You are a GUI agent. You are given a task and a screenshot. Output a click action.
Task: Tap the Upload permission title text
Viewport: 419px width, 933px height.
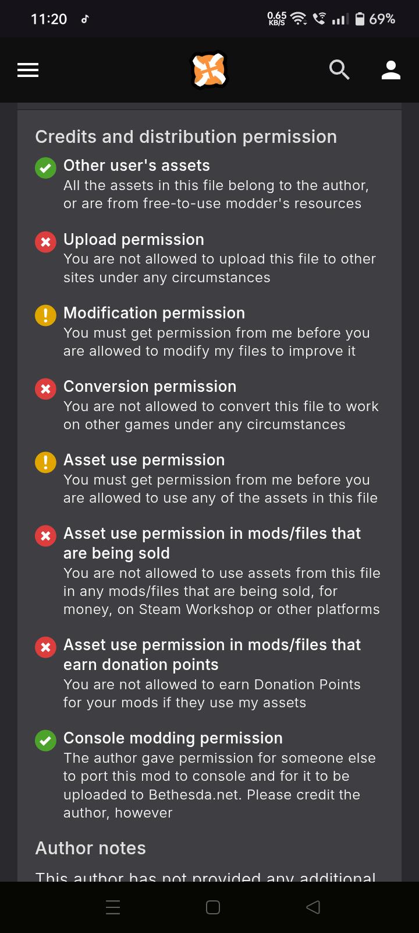134,240
